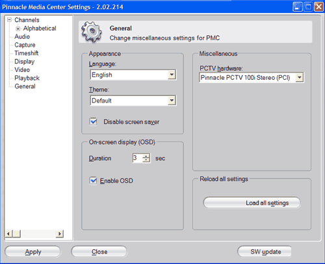325x264 pixels.
Task: Click the SW update button
Action: click(x=265, y=252)
